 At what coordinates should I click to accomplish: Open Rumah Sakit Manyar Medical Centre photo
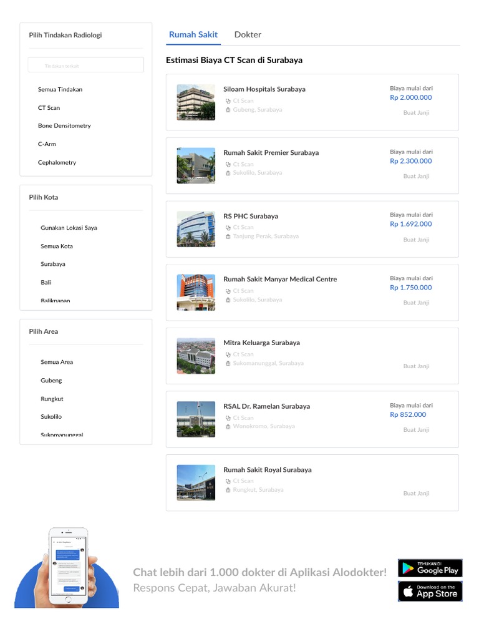click(196, 292)
